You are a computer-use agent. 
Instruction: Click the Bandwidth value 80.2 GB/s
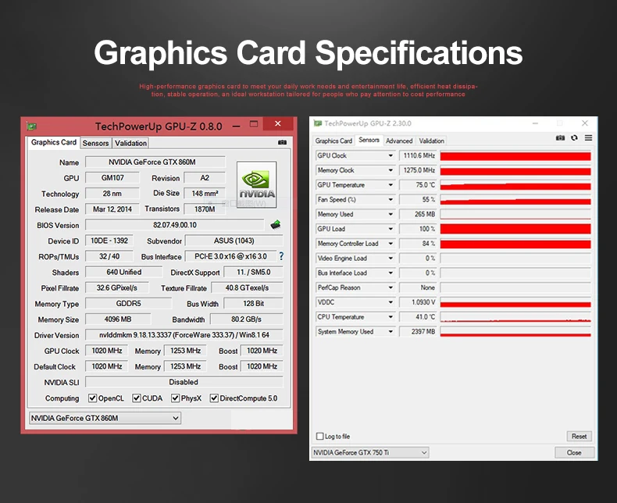point(247,319)
